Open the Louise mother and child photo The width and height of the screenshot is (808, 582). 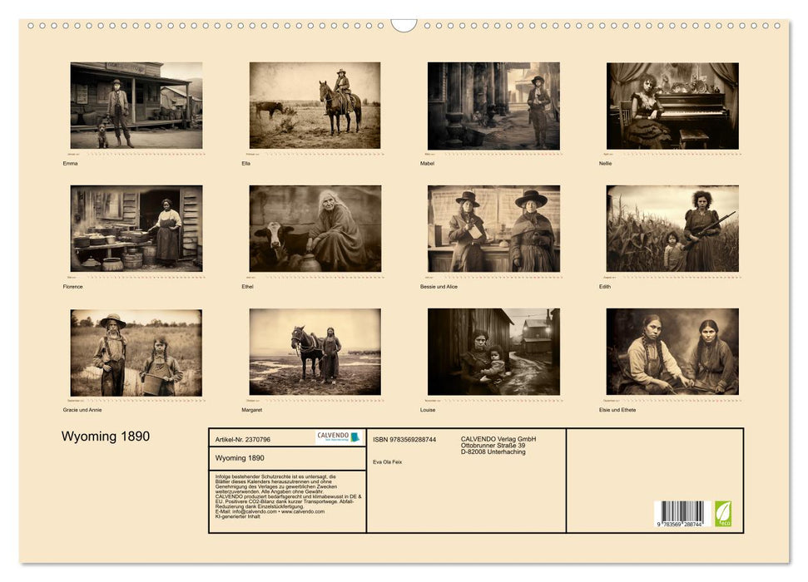493,352
